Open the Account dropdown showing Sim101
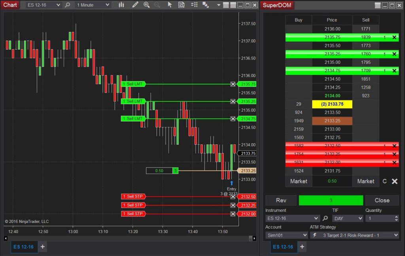 click(305, 235)
